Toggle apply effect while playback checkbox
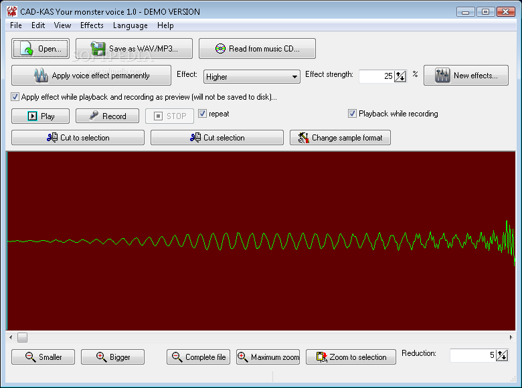The height and width of the screenshot is (388, 522). pyautogui.click(x=15, y=97)
